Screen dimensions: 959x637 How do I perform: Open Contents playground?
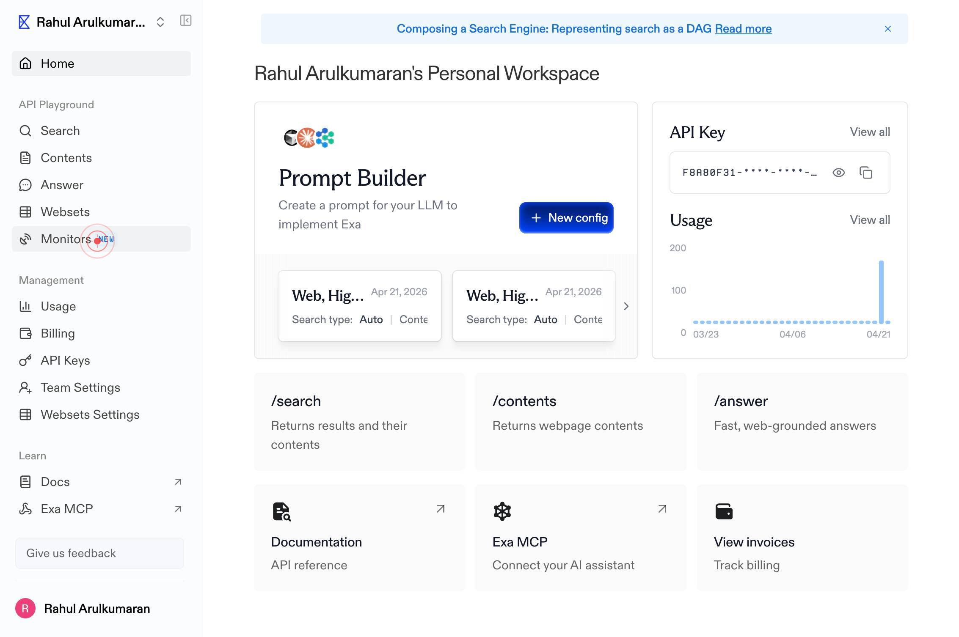(x=101, y=158)
